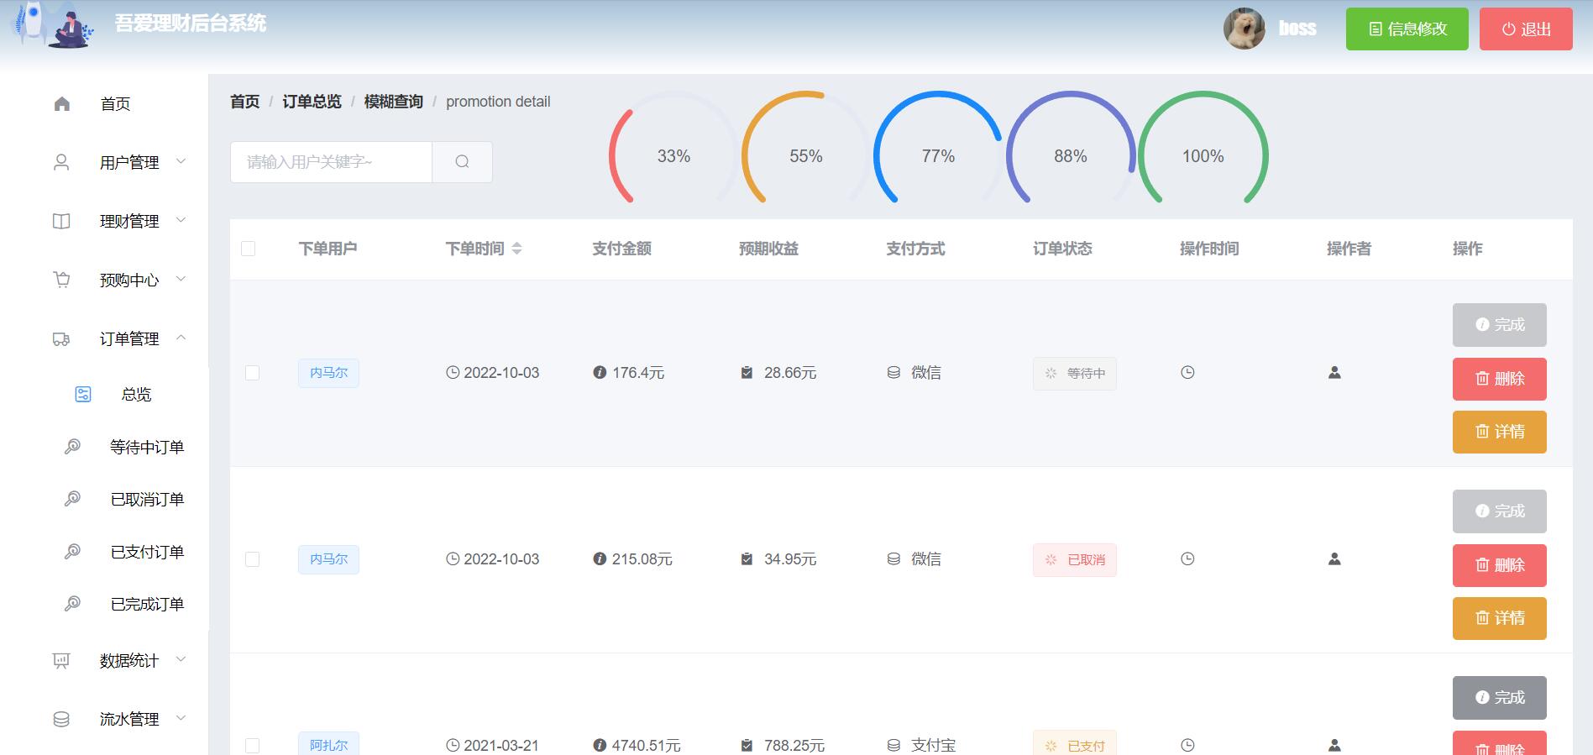Check the checkbox for the 176.4元 order row
Screen dimensions: 1593x755
tap(252, 373)
